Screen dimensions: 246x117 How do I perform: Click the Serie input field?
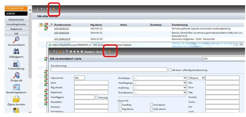click(x=91, y=83)
